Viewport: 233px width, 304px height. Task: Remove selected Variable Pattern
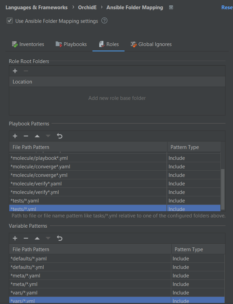[26, 238]
